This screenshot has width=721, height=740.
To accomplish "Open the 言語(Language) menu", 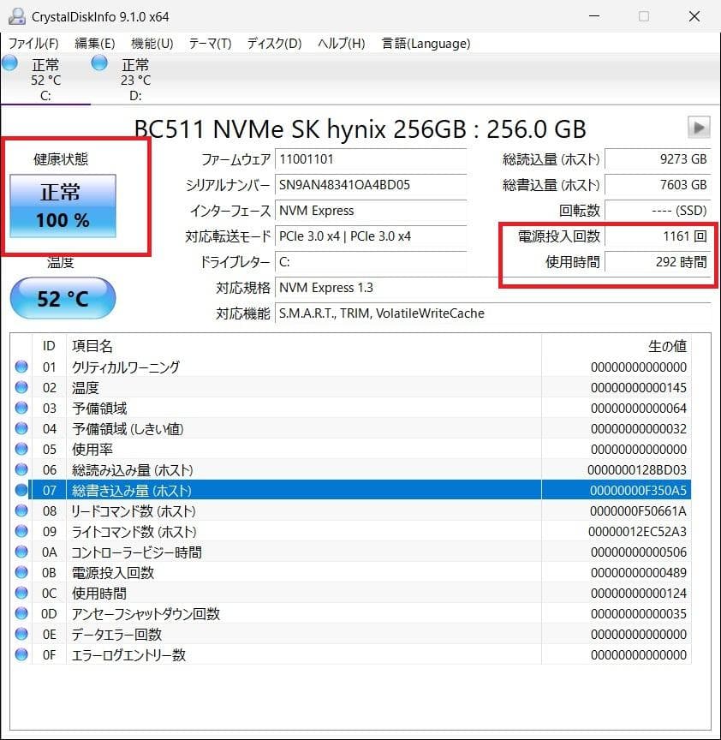I will coord(426,44).
